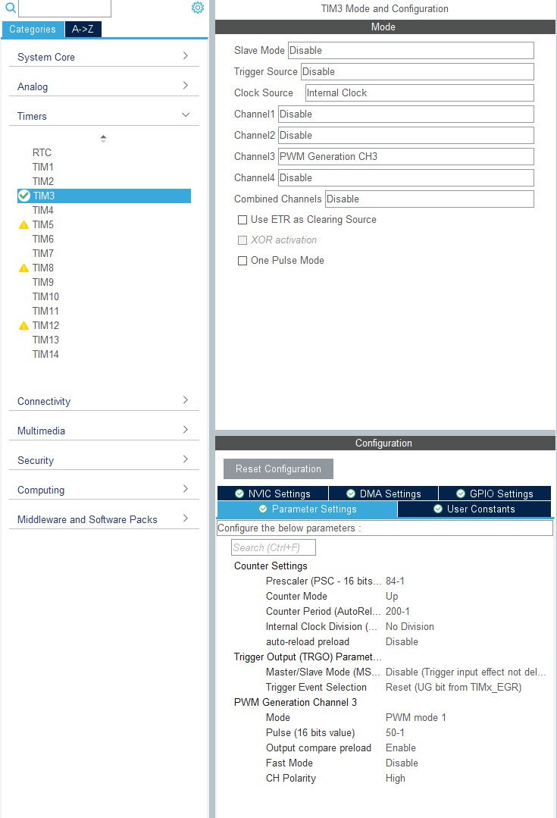The width and height of the screenshot is (557, 818).
Task: Expand Middleware and Software Packs category
Action: [x=105, y=519]
